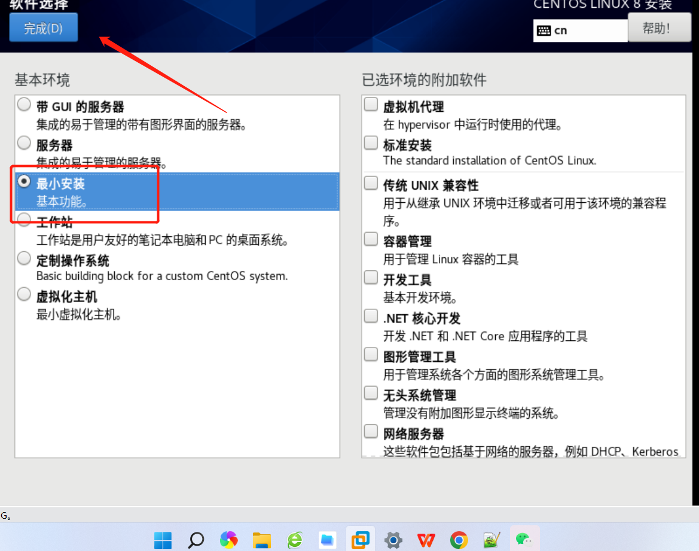Open Google Chrome from the taskbar
This screenshot has height=551, width=699.
(x=459, y=540)
